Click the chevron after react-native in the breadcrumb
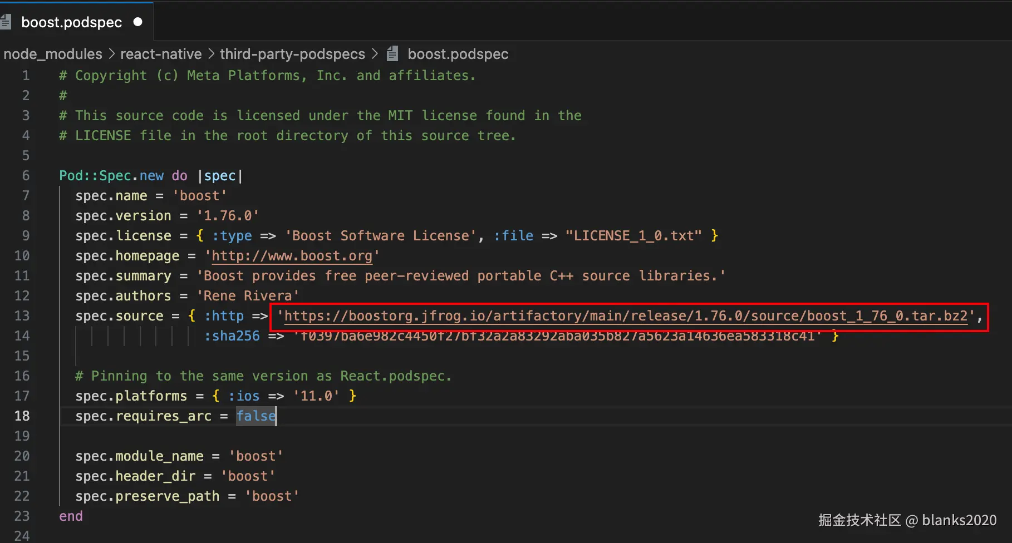1012x543 pixels. 211,54
